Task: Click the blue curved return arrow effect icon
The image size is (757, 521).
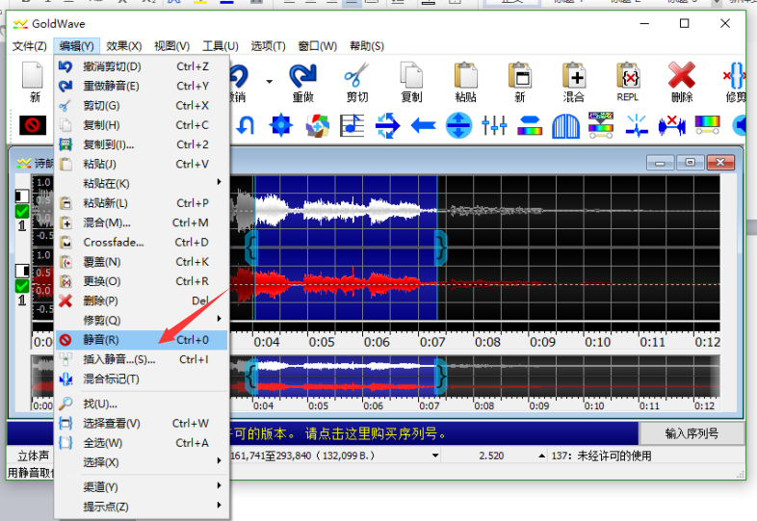Action: tap(246, 125)
